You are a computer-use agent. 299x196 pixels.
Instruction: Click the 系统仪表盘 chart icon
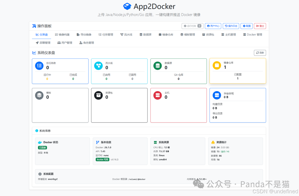coord(34,53)
